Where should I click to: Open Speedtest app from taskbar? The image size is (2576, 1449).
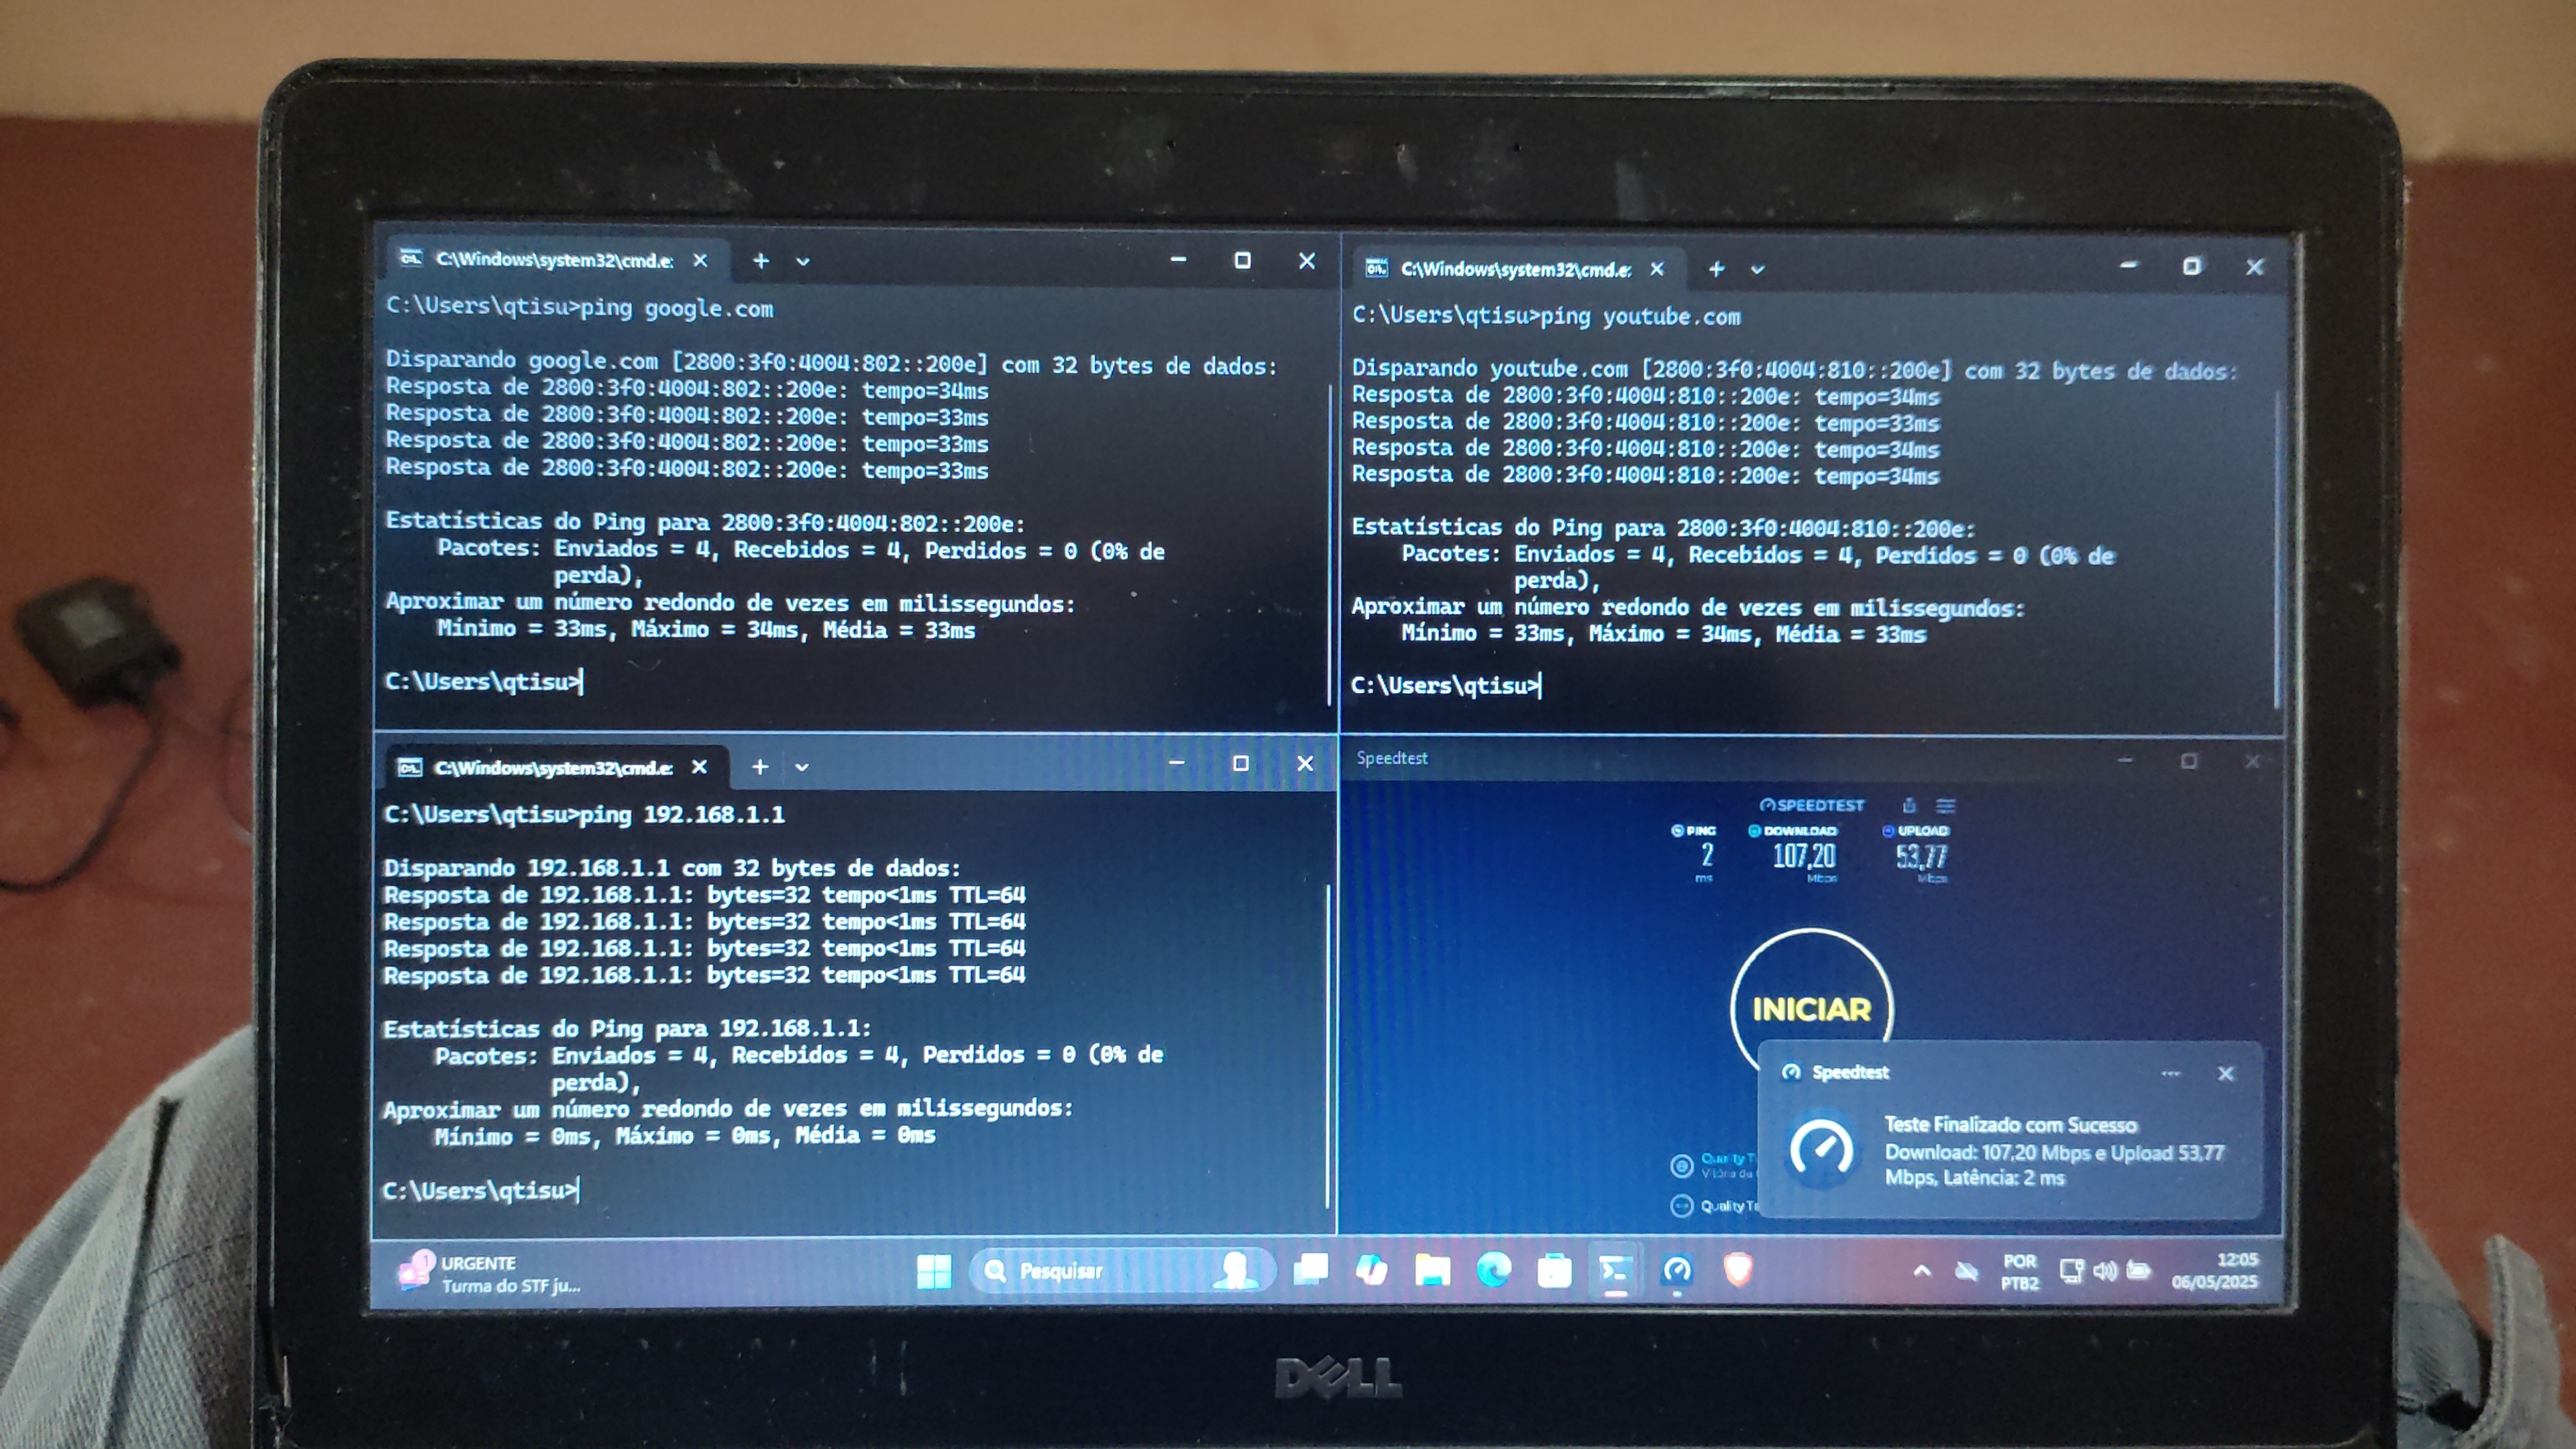click(x=1677, y=1271)
